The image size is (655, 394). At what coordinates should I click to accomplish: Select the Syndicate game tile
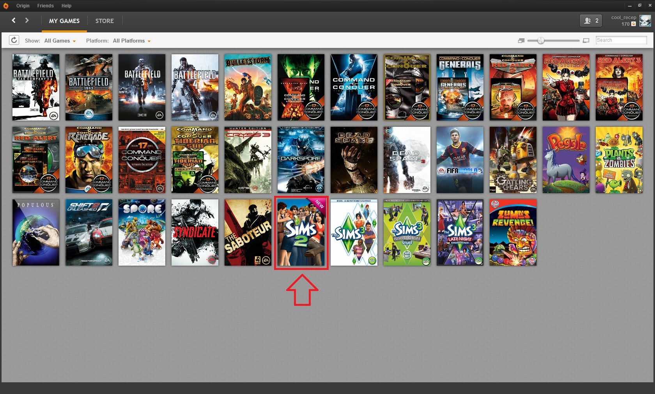195,232
